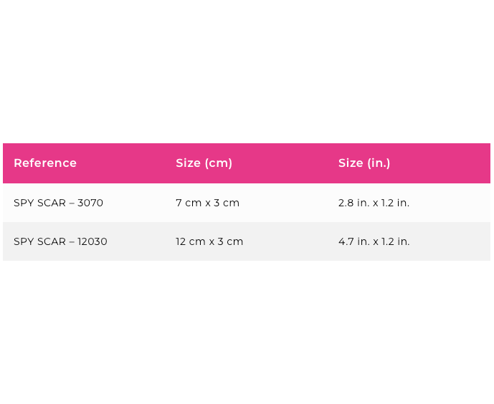
Task: Click the (cm) text in header
Action: [219, 163]
